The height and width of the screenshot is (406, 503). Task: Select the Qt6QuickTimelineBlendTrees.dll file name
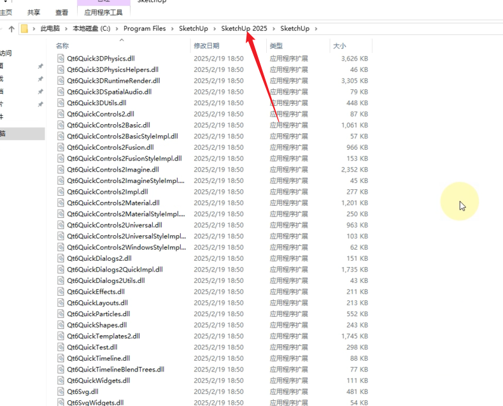coord(115,370)
